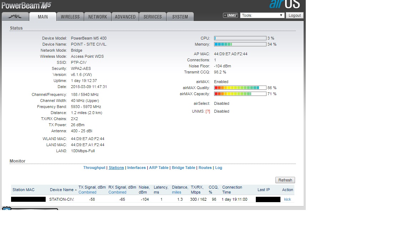Select Uptime value 1 day 19:12:37

click(x=84, y=81)
